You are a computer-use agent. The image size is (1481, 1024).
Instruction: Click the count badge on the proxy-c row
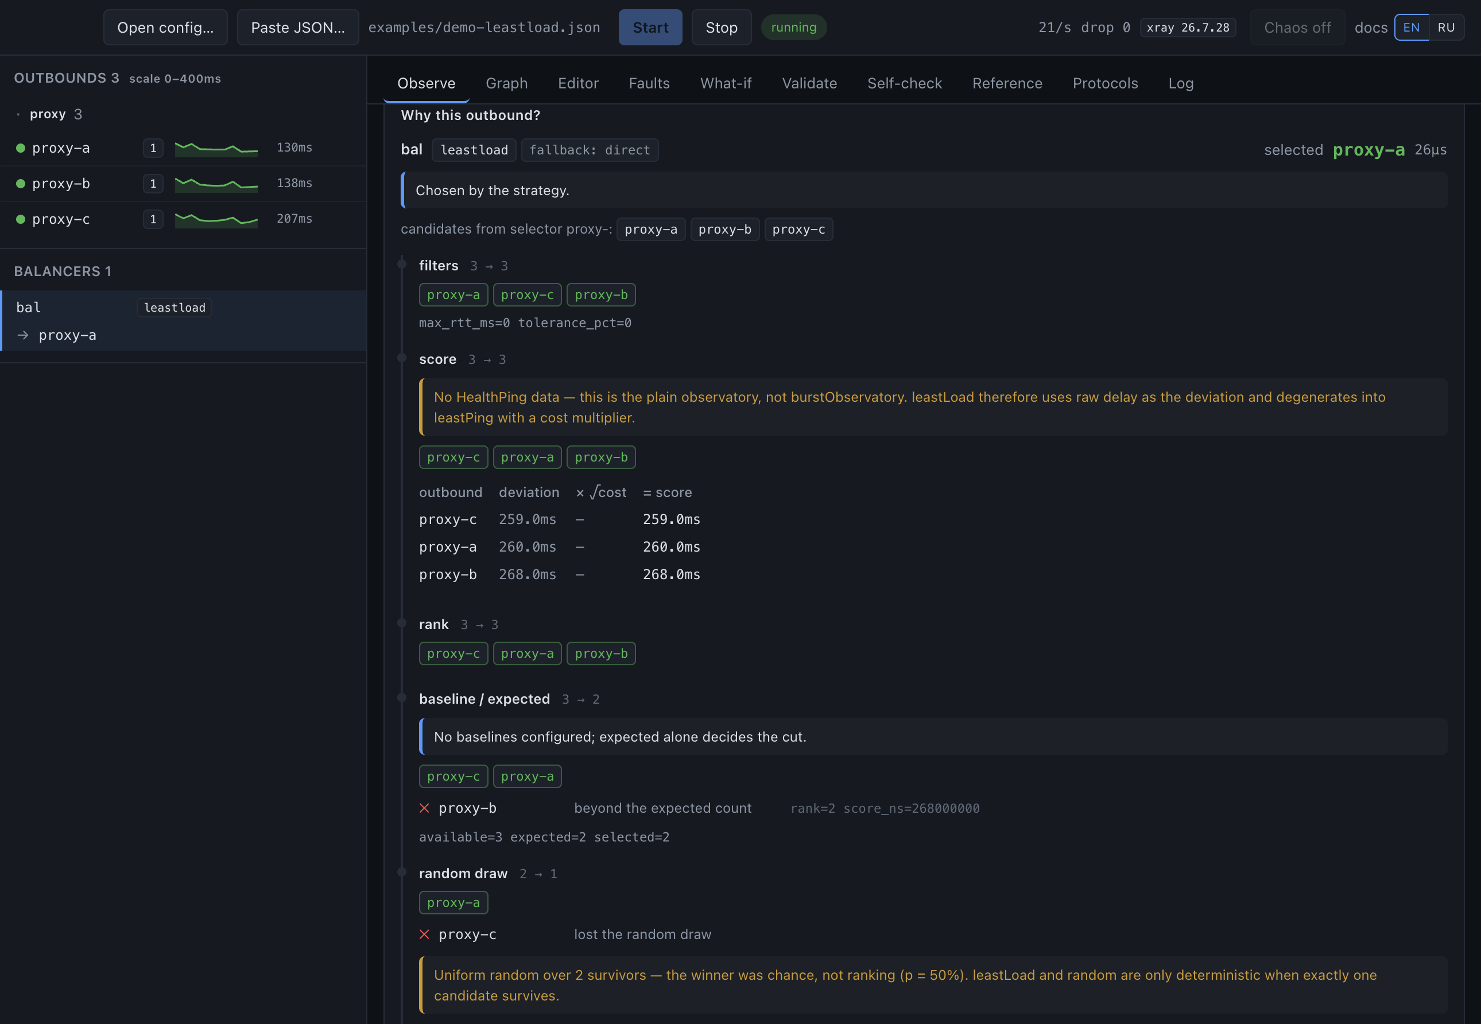pyautogui.click(x=153, y=219)
